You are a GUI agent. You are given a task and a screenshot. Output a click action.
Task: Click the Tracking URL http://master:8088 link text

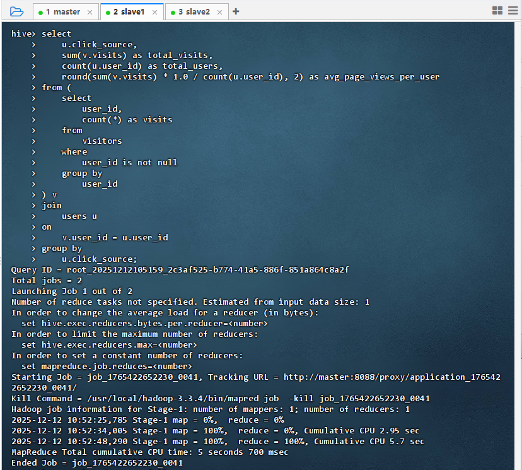(x=392, y=377)
